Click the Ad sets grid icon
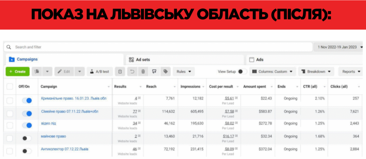Viewport: 366px width, 159px height. click(132, 60)
